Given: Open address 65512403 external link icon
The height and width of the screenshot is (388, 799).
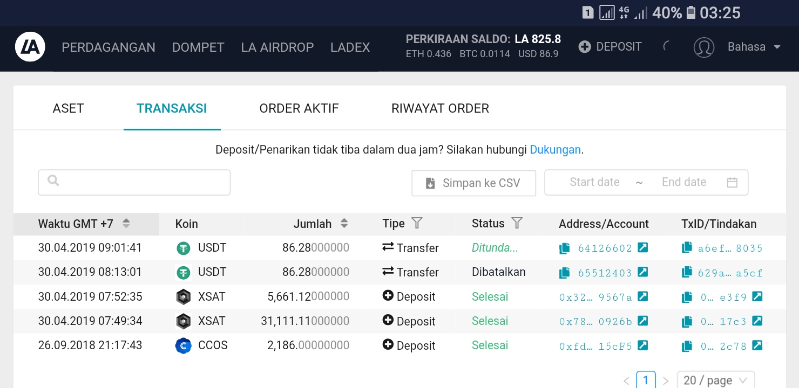Looking at the screenshot, I should 642,272.
